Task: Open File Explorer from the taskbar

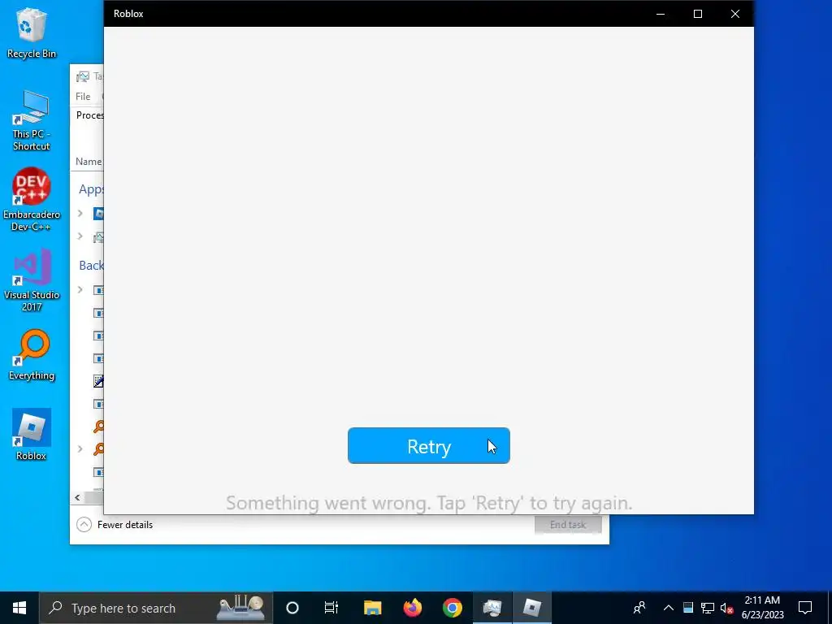Action: (x=372, y=608)
